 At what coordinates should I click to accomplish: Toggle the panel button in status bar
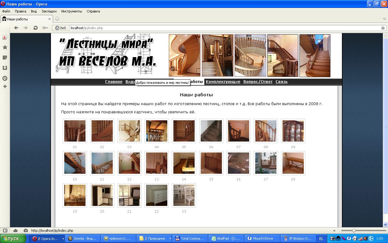point(5,231)
